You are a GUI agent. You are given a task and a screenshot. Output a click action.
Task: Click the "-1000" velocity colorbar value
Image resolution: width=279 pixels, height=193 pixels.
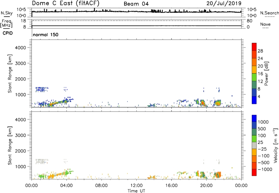[x=265, y=169]
